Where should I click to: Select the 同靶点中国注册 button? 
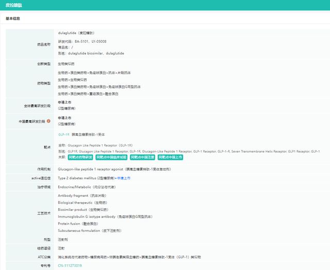(x=142, y=157)
